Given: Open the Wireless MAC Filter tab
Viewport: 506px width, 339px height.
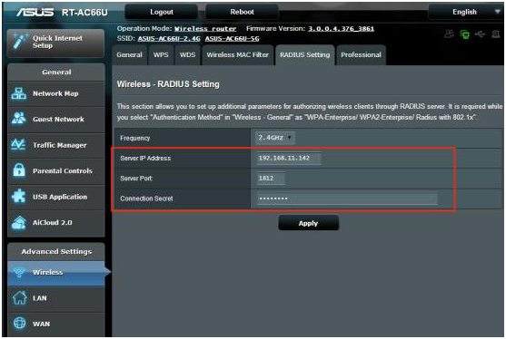Looking at the screenshot, I should click(x=237, y=55).
